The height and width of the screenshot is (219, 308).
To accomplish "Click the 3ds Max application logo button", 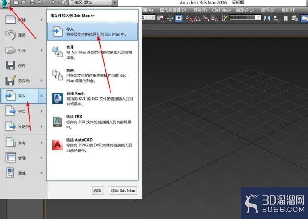I will [x=5, y=4].
